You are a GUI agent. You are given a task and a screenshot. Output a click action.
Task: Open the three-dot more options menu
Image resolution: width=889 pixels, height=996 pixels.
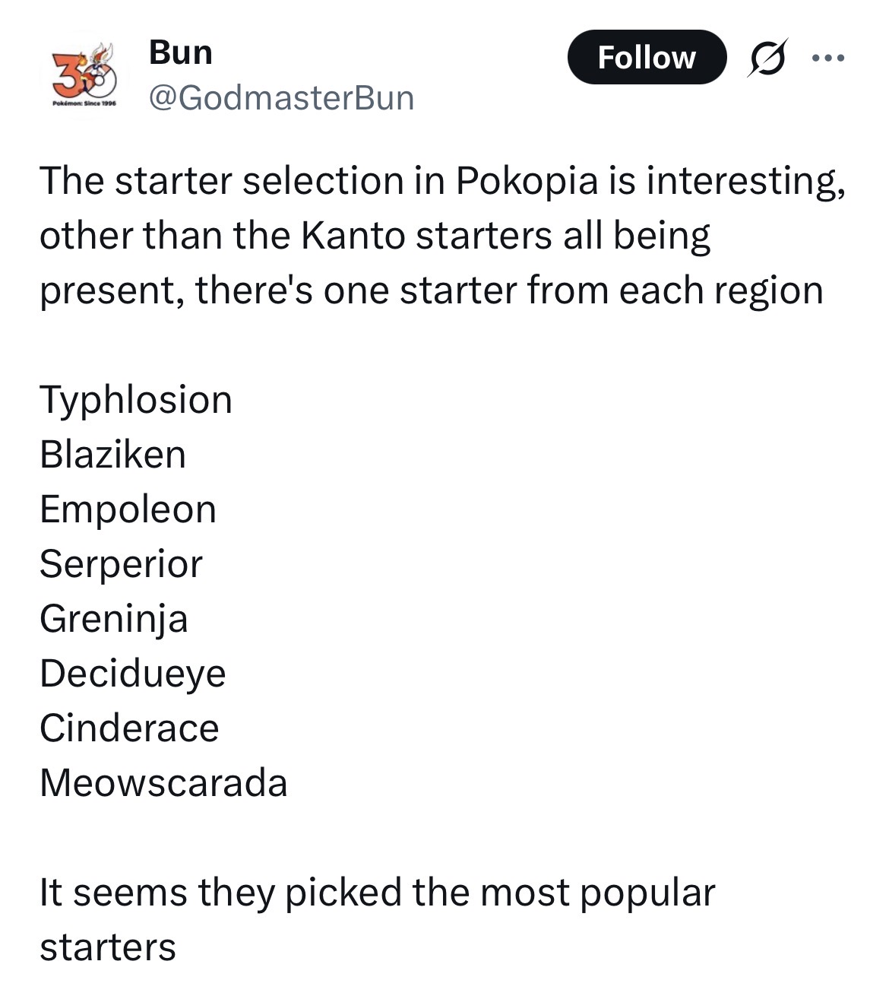tap(827, 58)
